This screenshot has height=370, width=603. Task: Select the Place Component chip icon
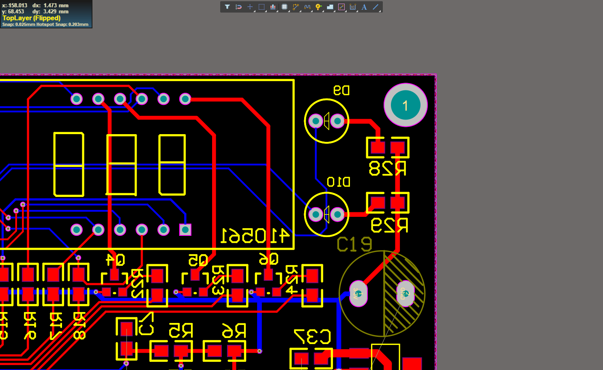pyautogui.click(x=284, y=7)
